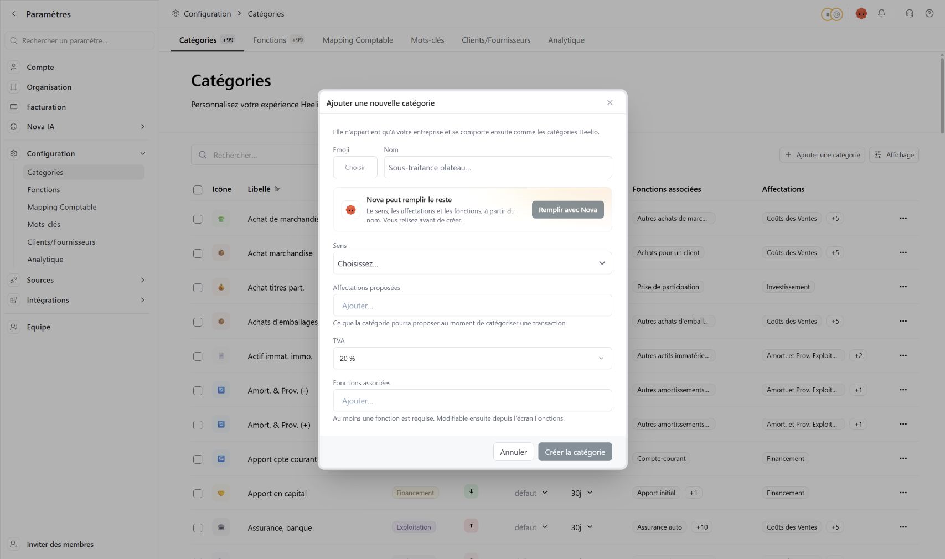Open the Sens dropdown Choisissez...
945x559 pixels.
[472, 263]
